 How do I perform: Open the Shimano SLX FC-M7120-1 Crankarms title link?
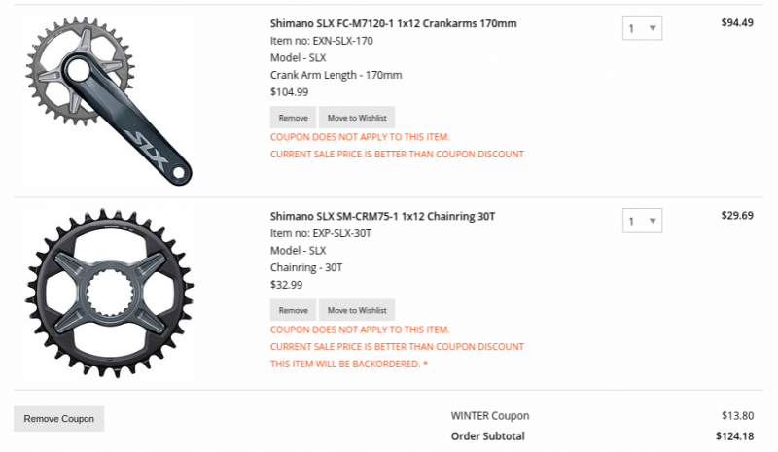pyautogui.click(x=394, y=23)
